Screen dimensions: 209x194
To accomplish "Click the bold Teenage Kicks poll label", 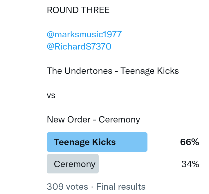I will click(85, 142).
